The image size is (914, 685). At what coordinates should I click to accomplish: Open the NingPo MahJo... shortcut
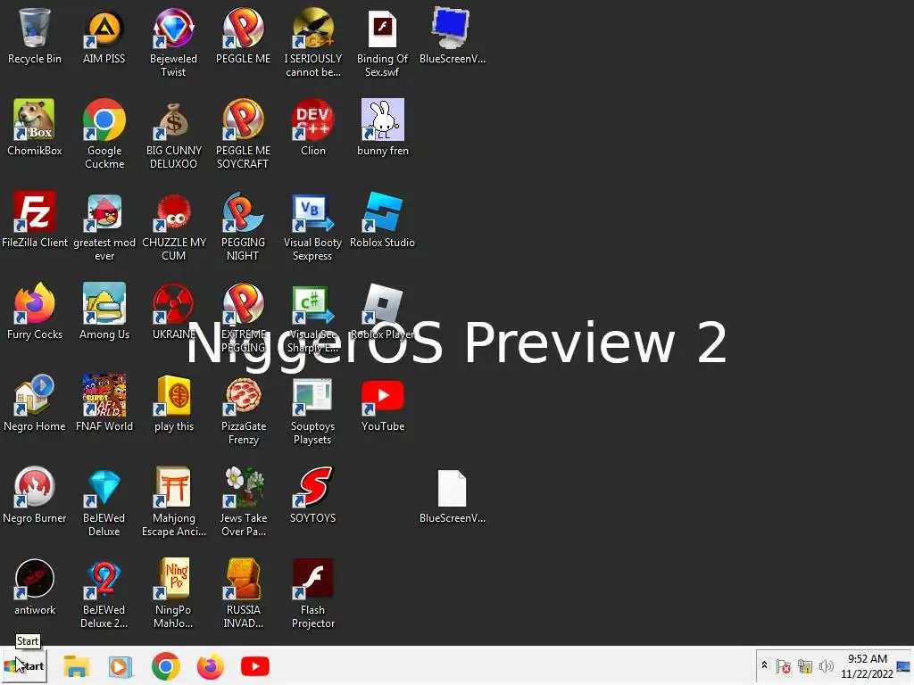[x=174, y=594]
